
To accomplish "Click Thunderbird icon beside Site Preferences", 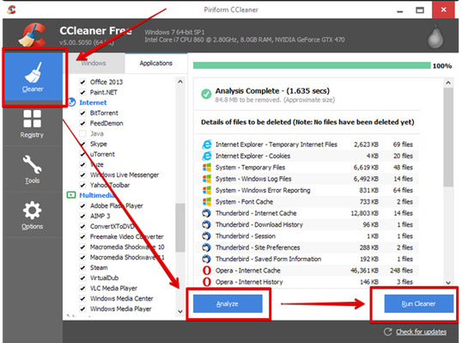I will point(207,248).
